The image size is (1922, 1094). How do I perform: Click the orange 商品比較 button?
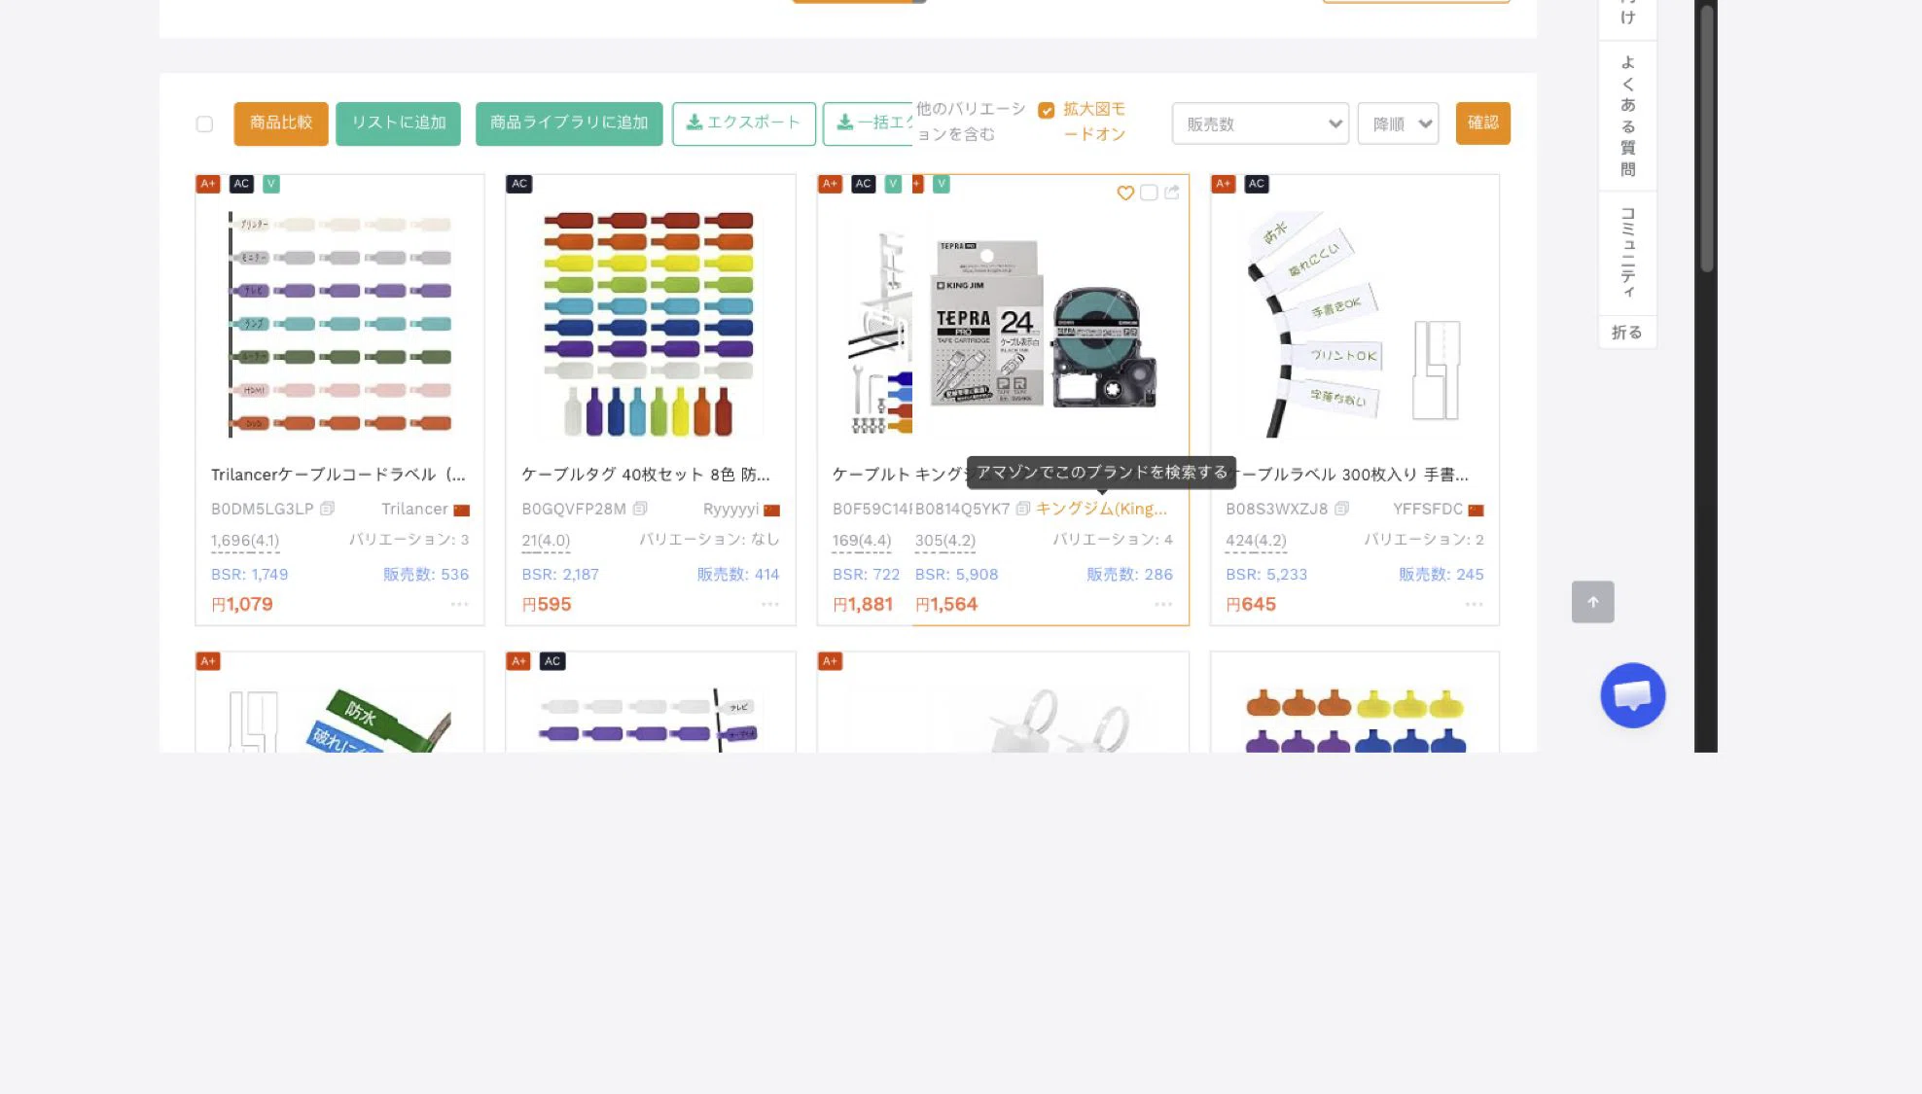[x=281, y=124]
